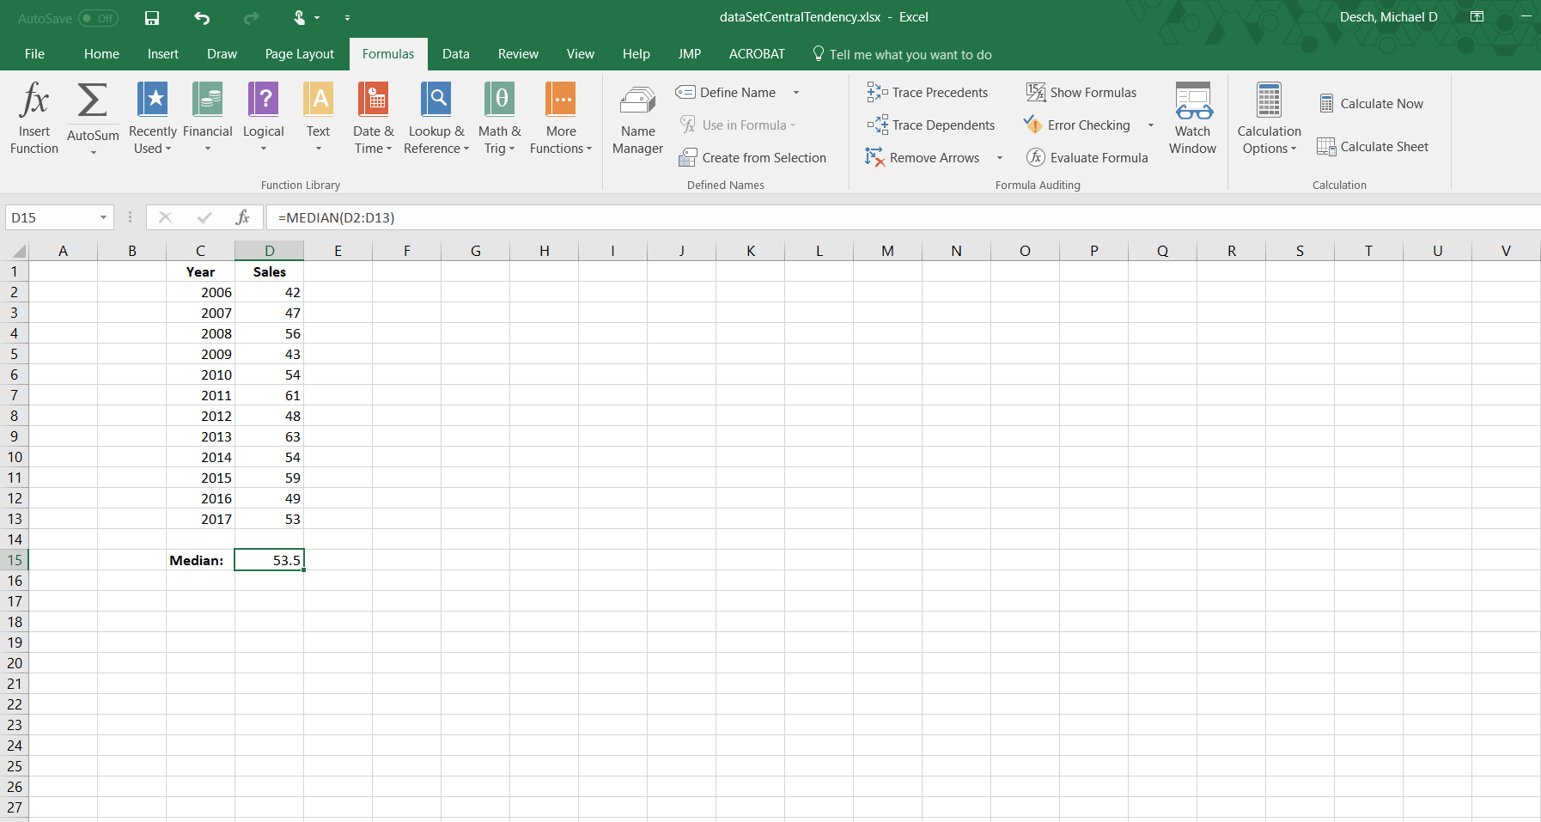Expand the Name Box dropdown arrow
Viewport: 1541px width, 822px height.
click(103, 218)
